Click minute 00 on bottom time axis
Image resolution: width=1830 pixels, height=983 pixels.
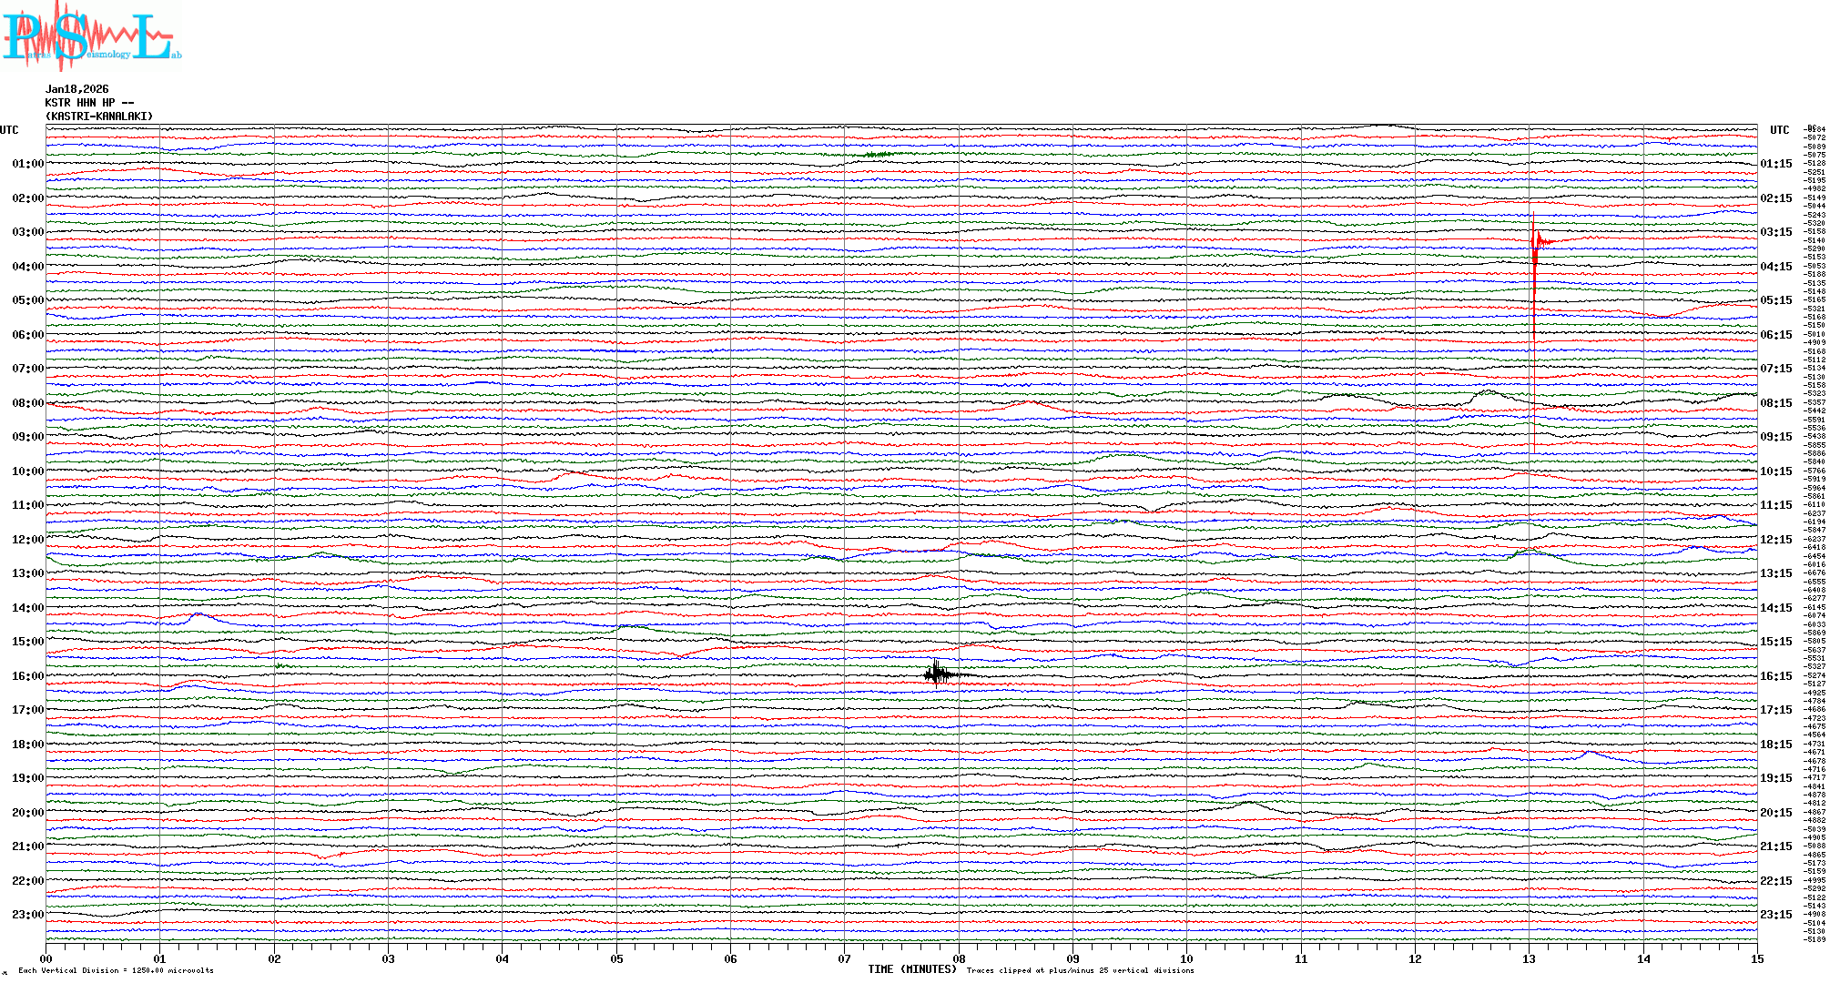(x=46, y=958)
